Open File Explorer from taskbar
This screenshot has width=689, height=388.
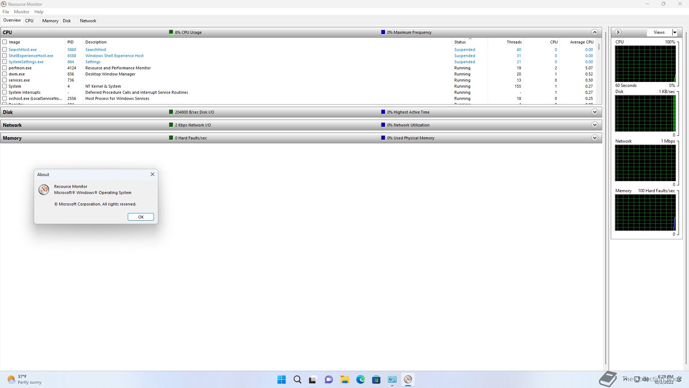(344, 379)
